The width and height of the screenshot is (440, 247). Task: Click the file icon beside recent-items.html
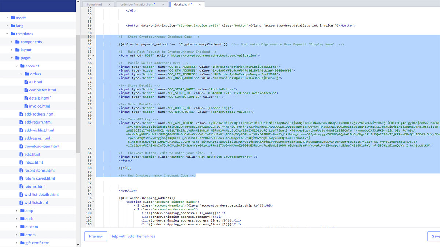(21, 171)
